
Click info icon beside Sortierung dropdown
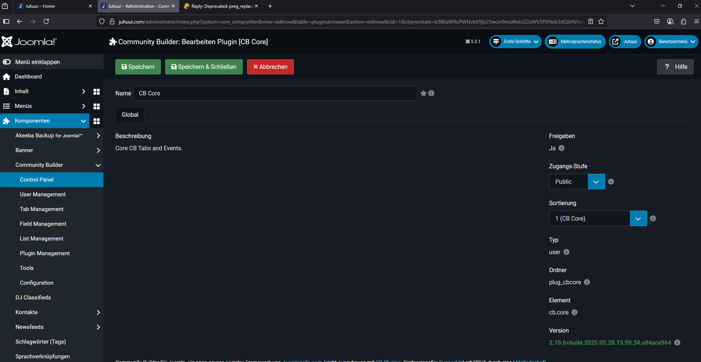pyautogui.click(x=653, y=218)
